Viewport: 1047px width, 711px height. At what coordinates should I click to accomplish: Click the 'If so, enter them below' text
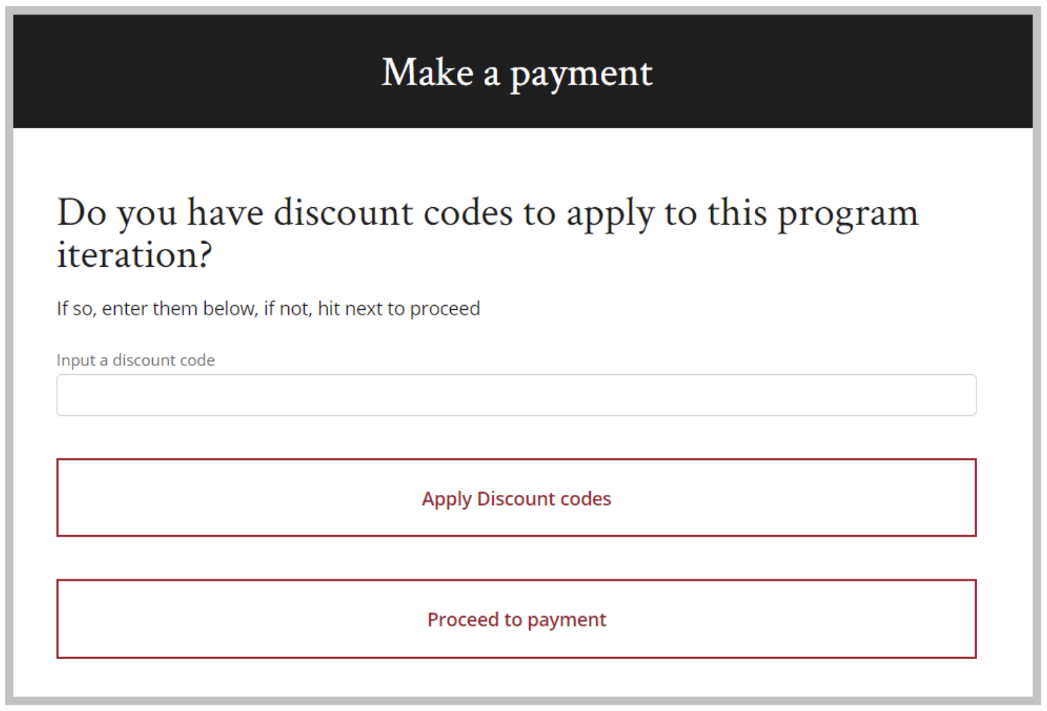(268, 308)
